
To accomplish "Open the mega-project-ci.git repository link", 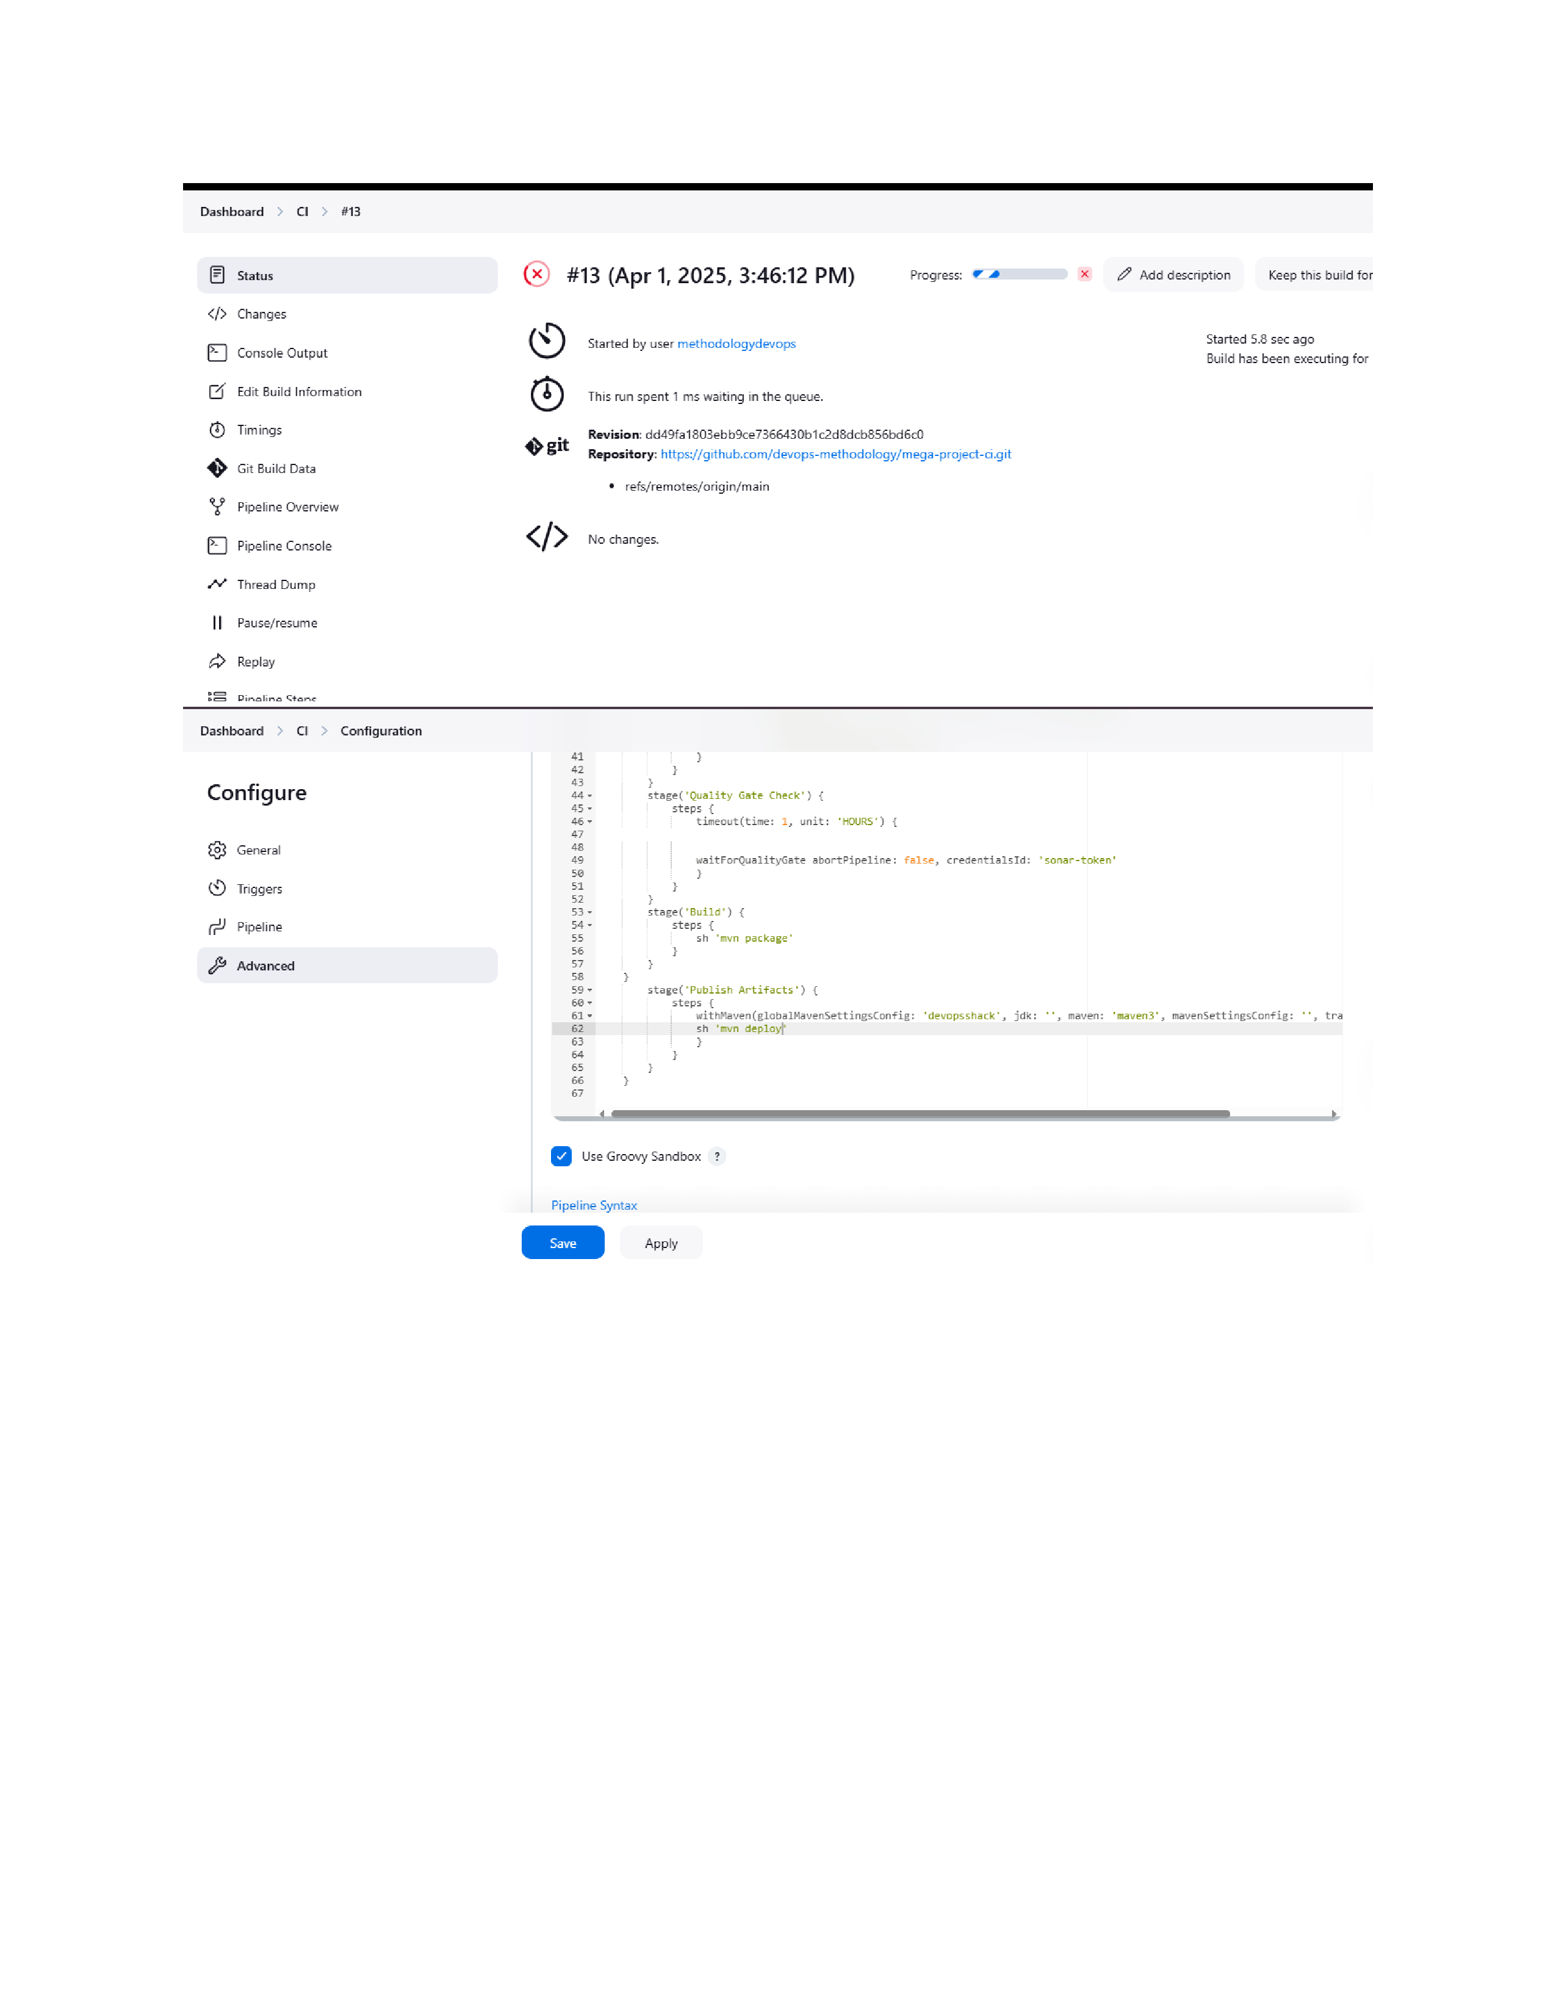I will tap(835, 453).
